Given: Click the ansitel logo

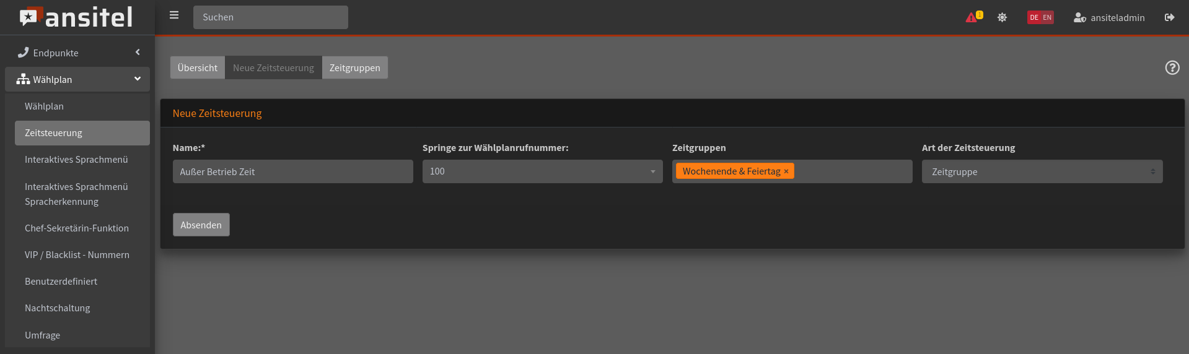Looking at the screenshot, I should coord(76,17).
